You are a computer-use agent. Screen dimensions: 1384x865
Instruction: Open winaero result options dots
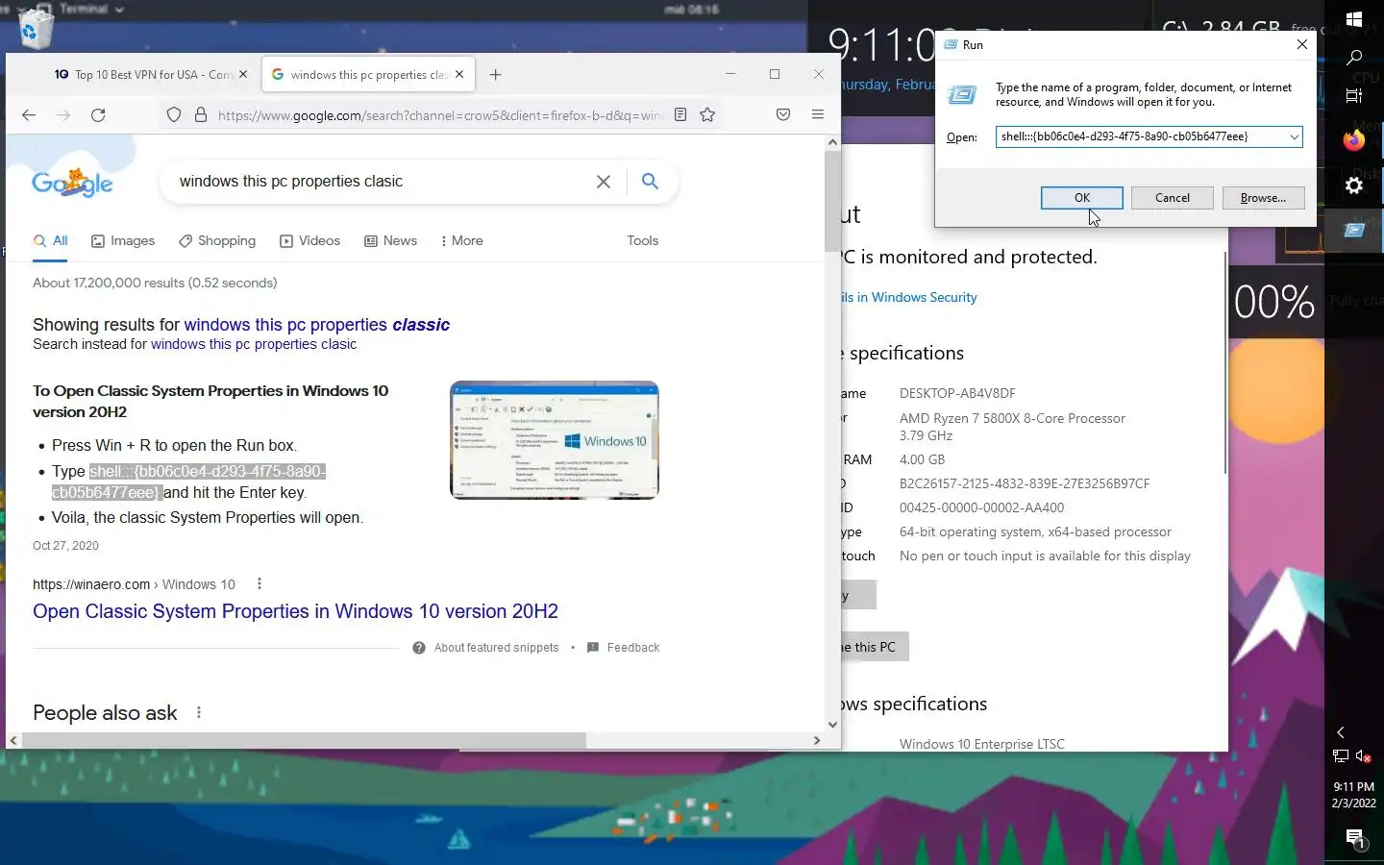coord(259,583)
